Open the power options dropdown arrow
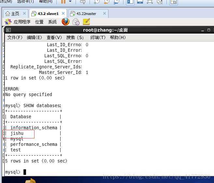 70,1
